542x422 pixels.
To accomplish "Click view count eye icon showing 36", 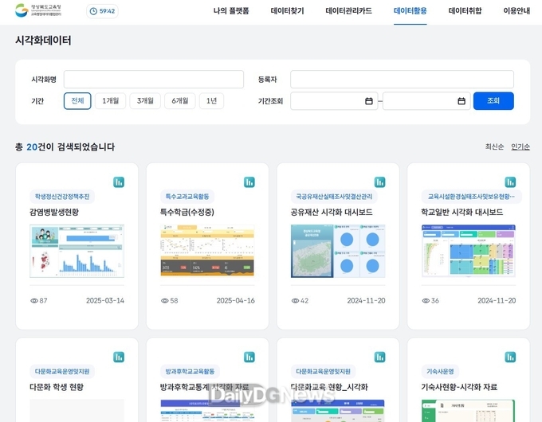I will point(426,301).
